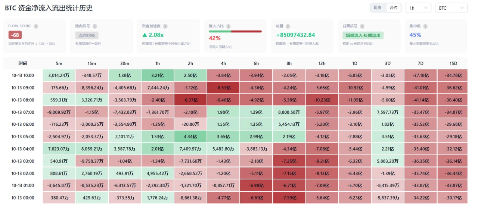Open the BTC coin selector dropdown
This screenshot has width=478, height=204.
(451, 8)
